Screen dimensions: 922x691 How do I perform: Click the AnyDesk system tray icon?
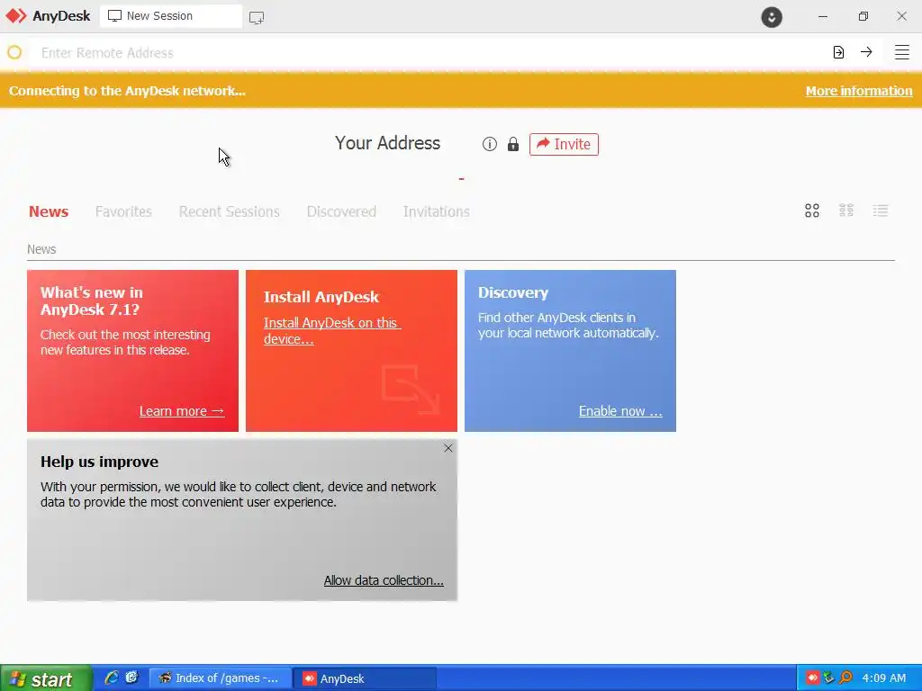(x=812, y=678)
